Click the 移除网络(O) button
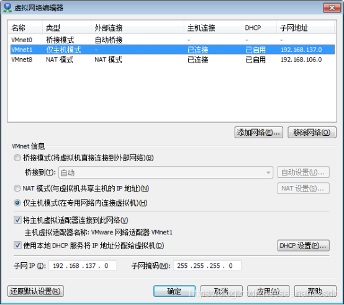Viewport: 344px width, 305px height. click(312, 133)
